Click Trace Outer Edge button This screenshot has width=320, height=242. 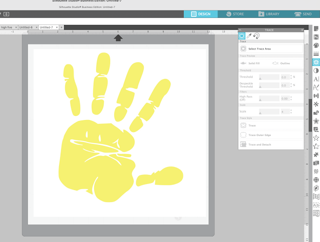pos(271,135)
